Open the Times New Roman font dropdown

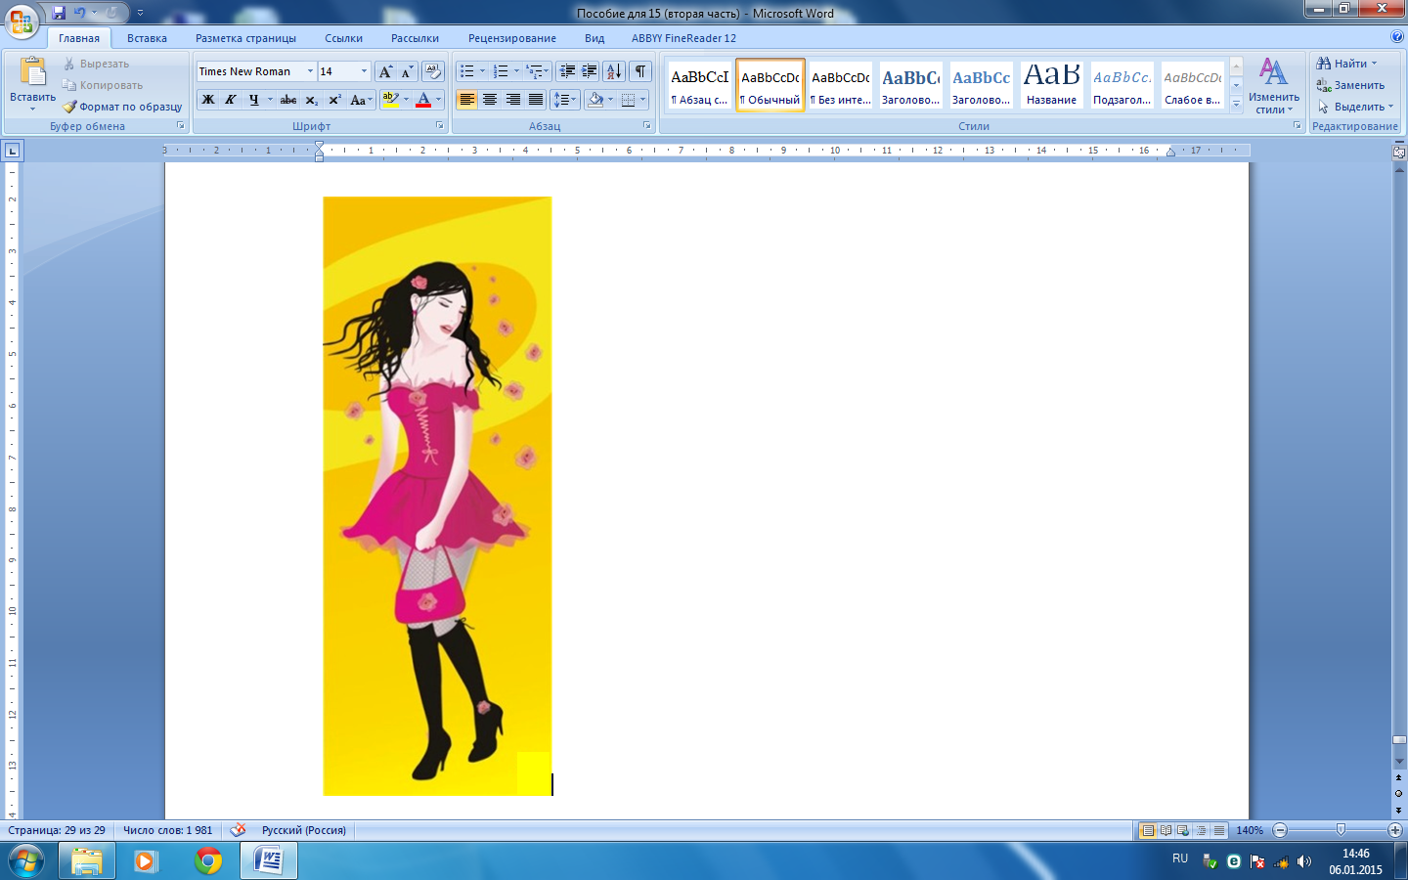(x=310, y=71)
